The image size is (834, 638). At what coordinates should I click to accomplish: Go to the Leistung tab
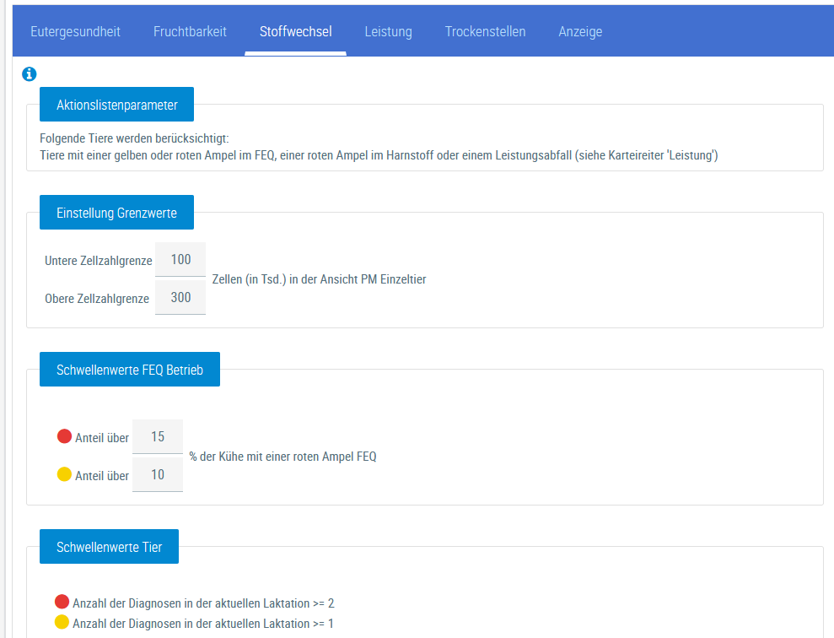click(x=388, y=32)
